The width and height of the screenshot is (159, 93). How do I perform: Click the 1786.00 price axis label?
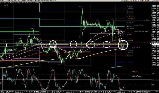[x=155, y=53]
